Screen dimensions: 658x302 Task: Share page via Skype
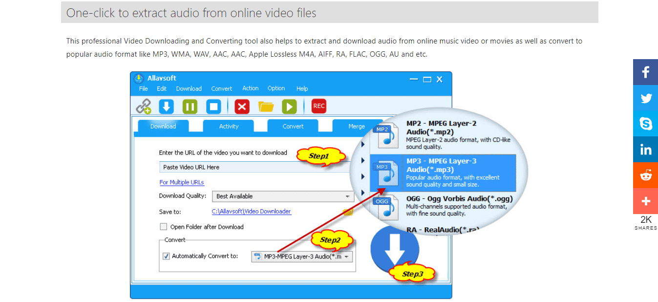(645, 124)
